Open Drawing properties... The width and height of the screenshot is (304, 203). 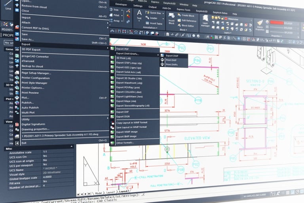tap(36, 129)
